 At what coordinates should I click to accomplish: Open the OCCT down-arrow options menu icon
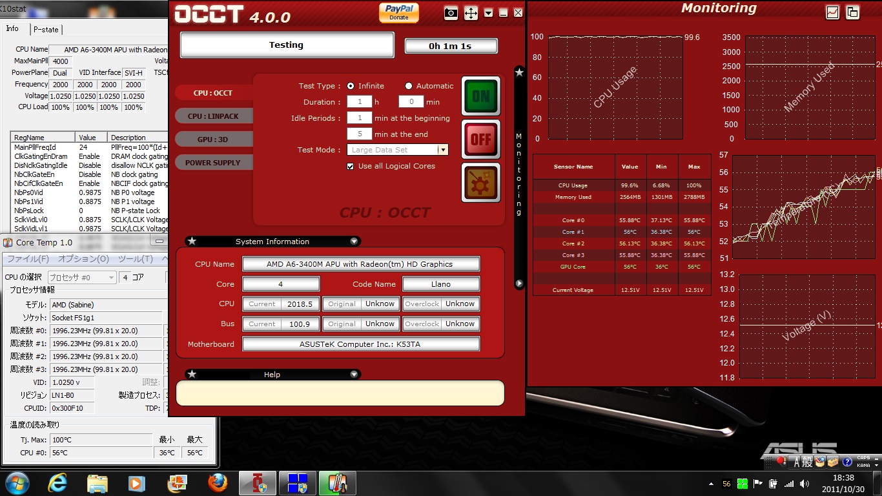[489, 13]
